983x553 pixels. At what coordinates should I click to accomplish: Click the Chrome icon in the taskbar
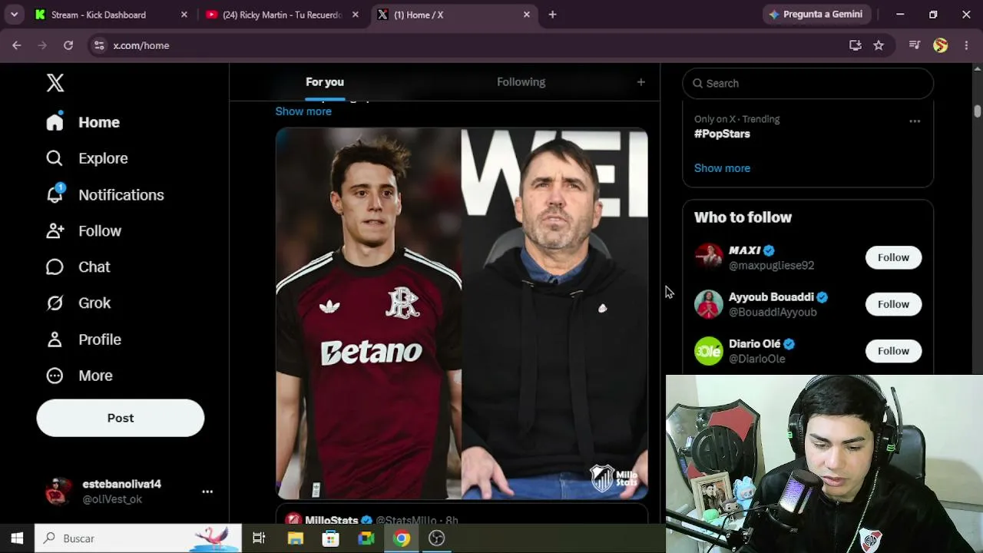coord(402,538)
